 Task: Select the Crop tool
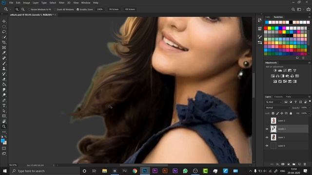coord(4,42)
